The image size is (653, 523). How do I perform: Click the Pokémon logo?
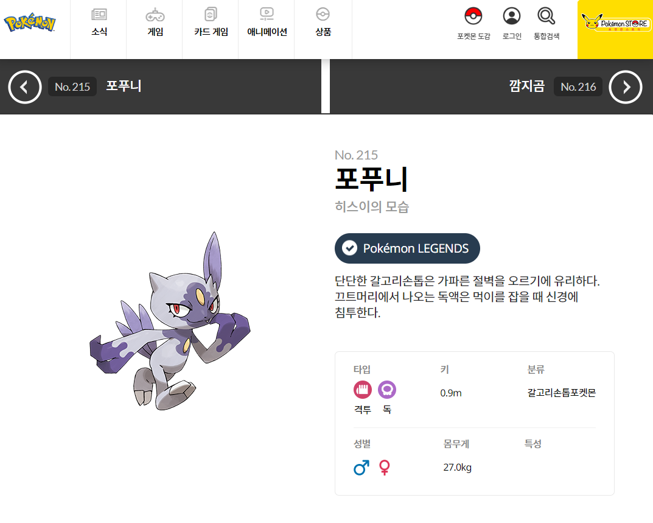(x=30, y=23)
